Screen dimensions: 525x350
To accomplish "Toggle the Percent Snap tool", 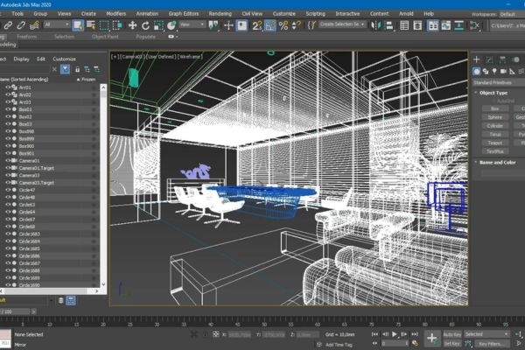I will tap(283, 25).
